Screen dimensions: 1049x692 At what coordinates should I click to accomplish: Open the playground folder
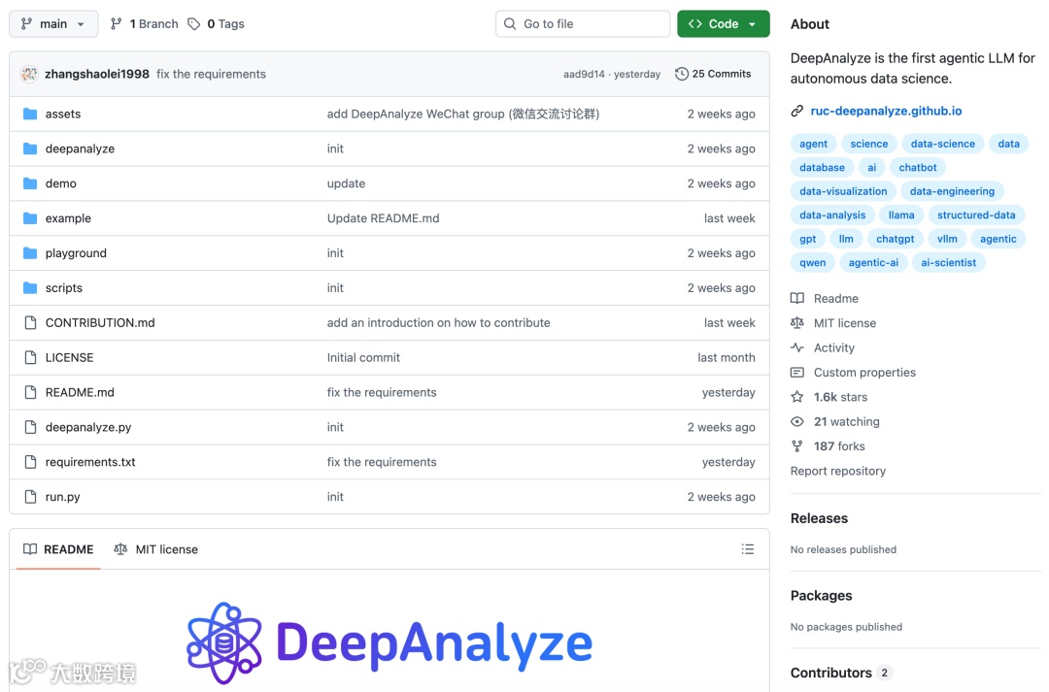[x=77, y=253]
